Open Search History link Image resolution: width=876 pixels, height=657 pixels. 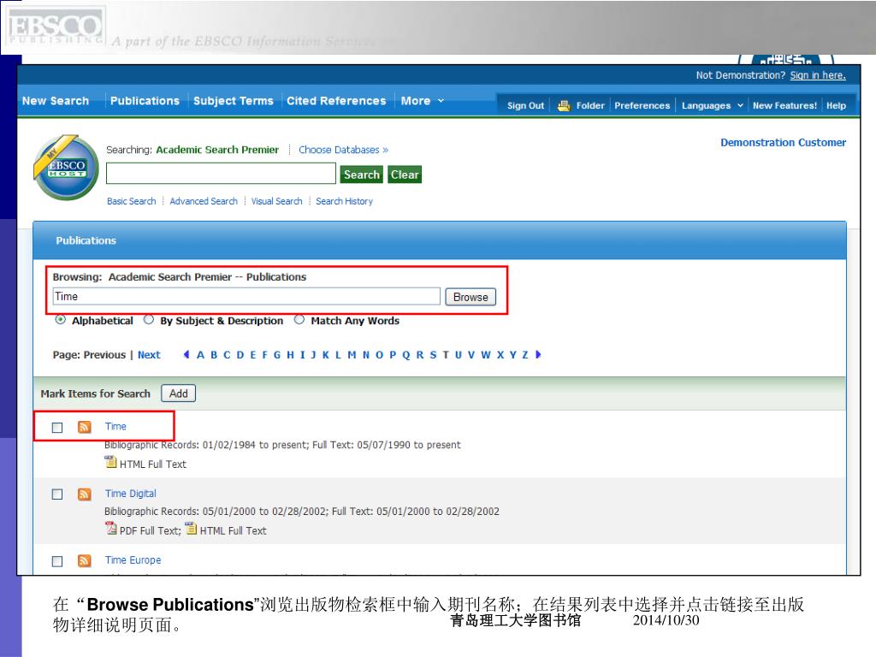[x=344, y=201]
